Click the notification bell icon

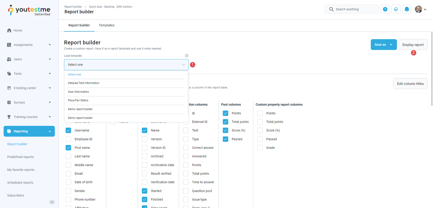coord(406,9)
